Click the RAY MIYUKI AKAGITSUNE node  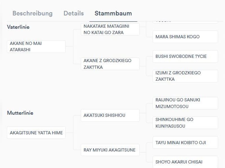[x=110, y=150]
